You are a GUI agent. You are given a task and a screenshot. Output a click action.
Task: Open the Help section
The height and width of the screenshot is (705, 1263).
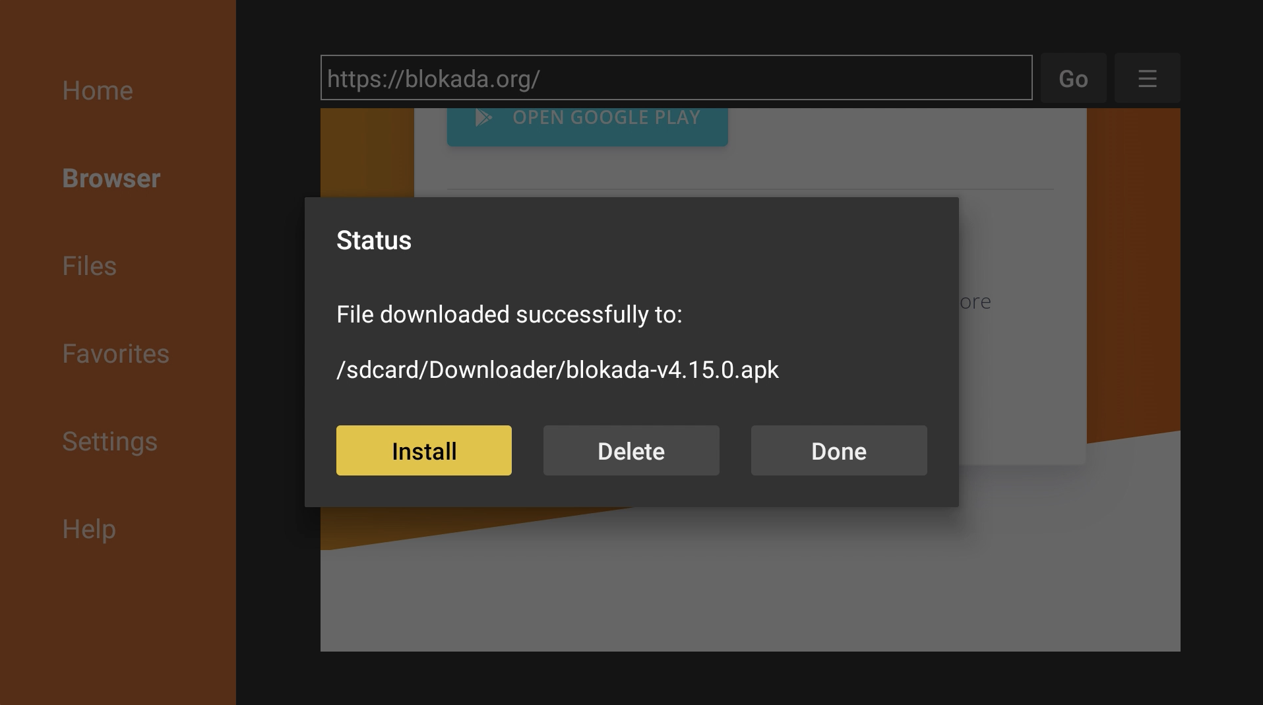pos(89,529)
